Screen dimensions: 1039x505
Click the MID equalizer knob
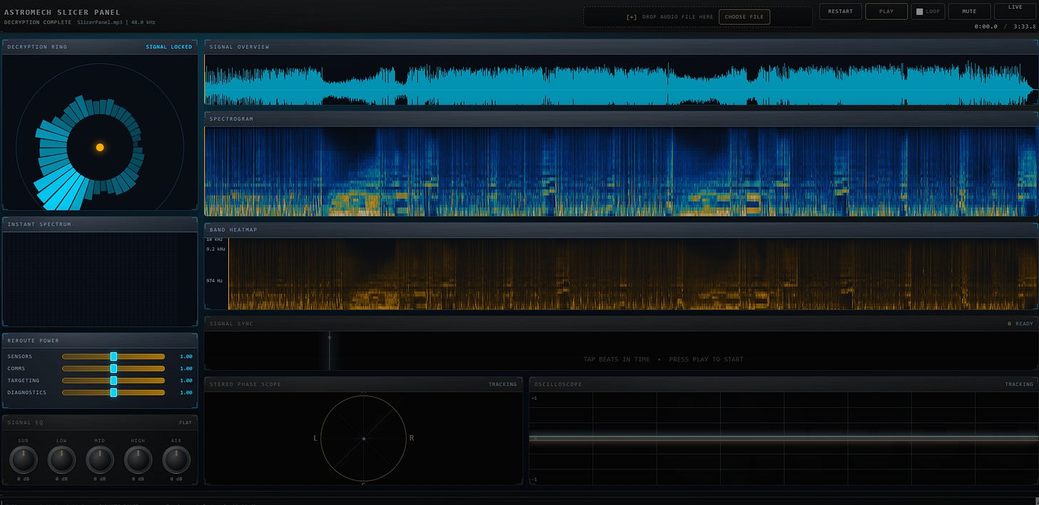click(100, 460)
